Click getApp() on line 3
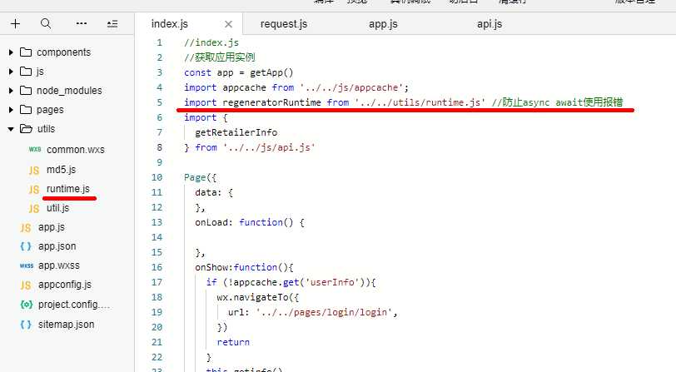 pos(271,72)
